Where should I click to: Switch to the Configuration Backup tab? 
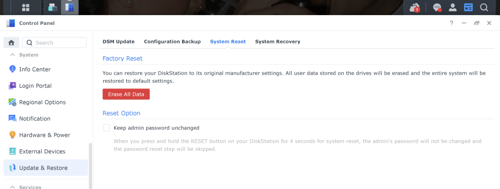click(x=172, y=42)
